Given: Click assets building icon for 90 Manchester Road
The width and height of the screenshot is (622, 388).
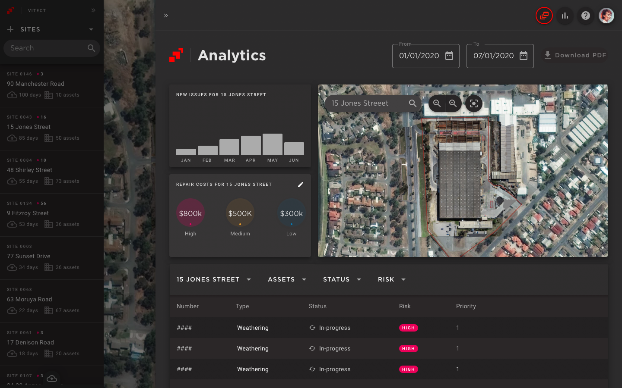Looking at the screenshot, I should point(49,95).
